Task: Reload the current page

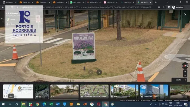Action: 12,7
